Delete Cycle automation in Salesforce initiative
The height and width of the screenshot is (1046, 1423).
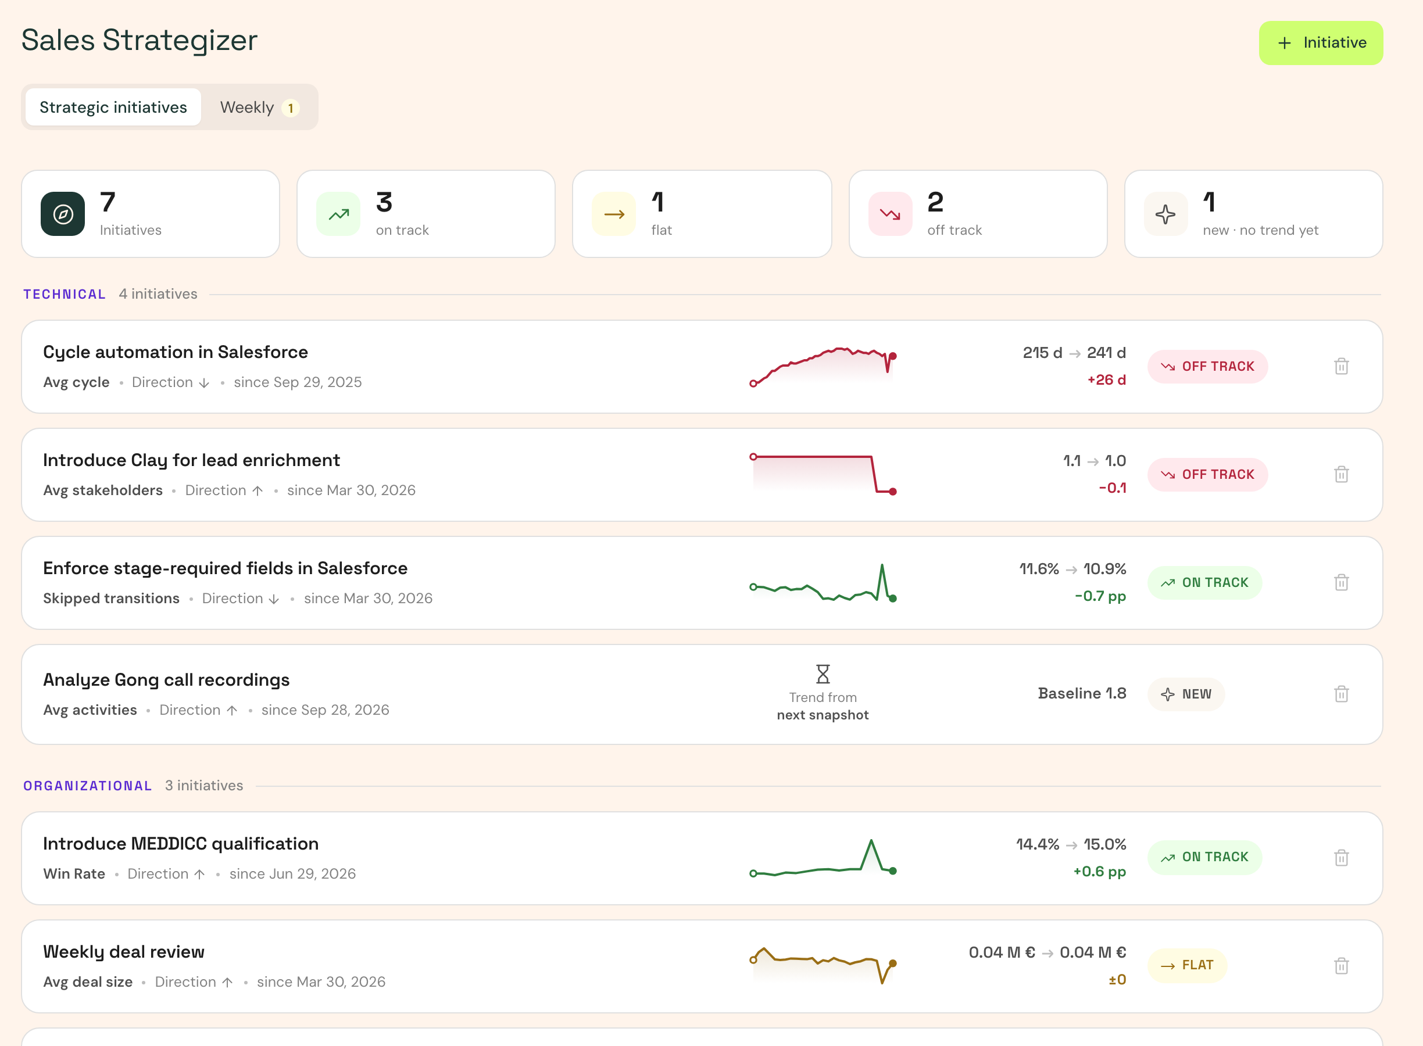point(1341,366)
